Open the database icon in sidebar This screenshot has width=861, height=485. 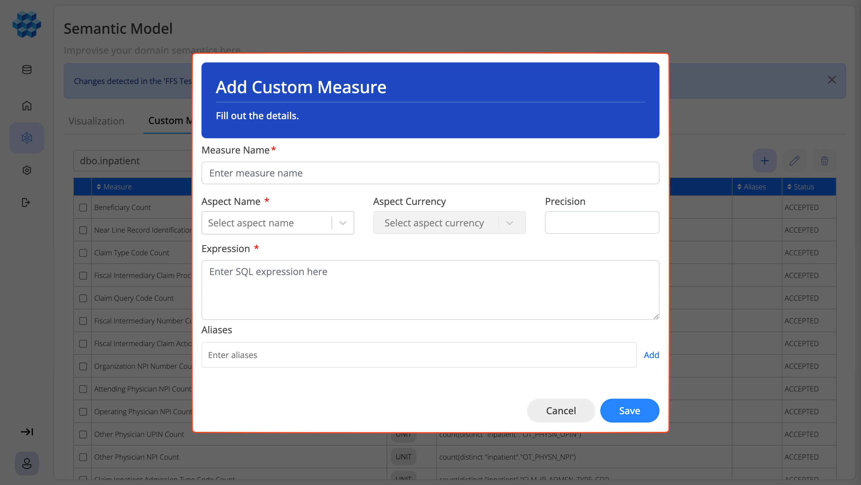27,70
